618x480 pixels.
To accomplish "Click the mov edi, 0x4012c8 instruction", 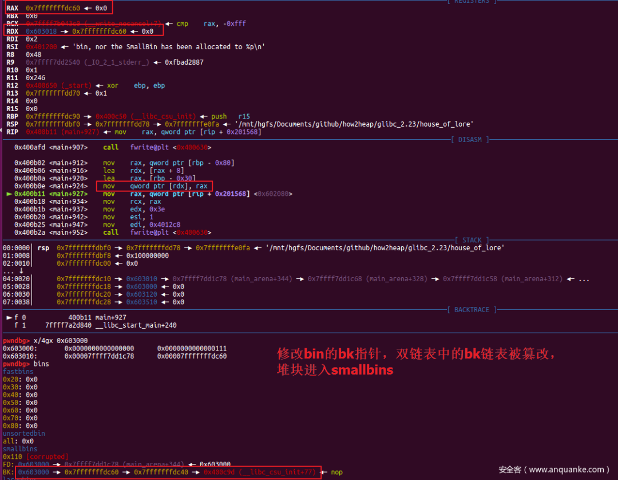I will (x=141, y=225).
